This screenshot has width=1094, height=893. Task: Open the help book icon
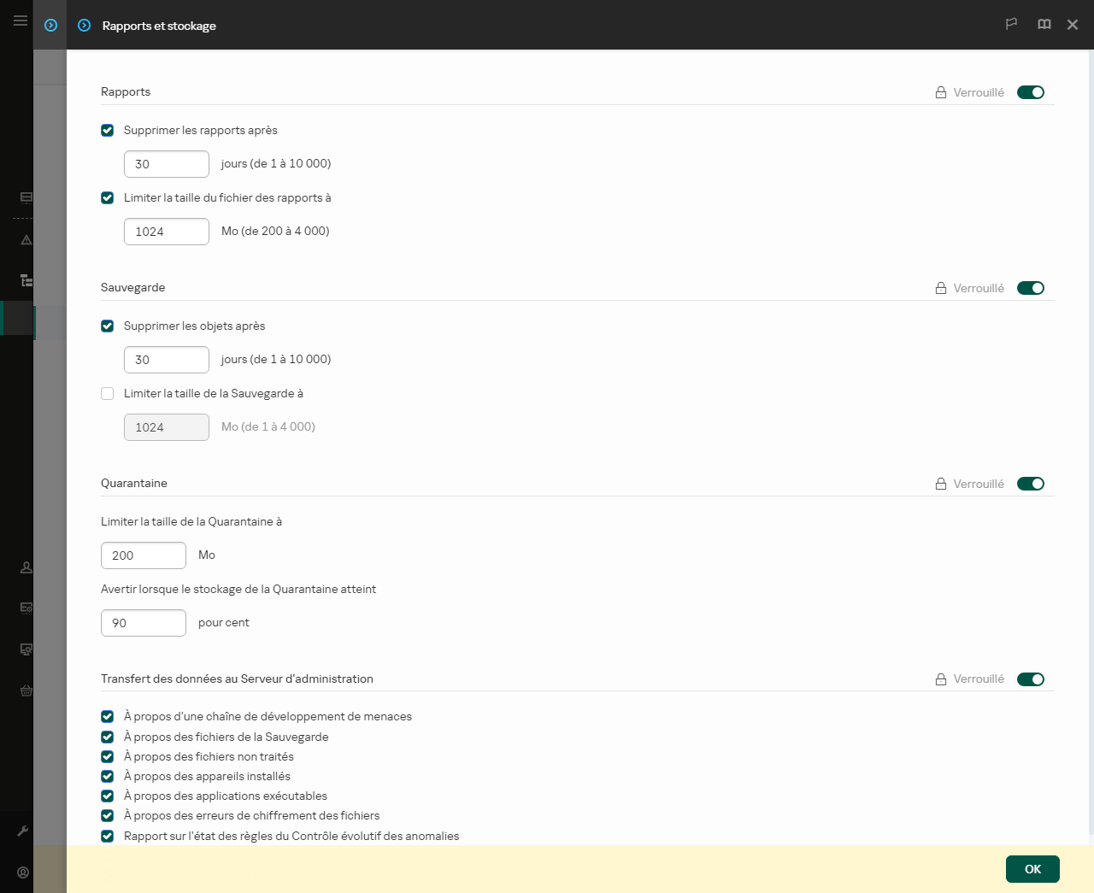coord(1044,25)
